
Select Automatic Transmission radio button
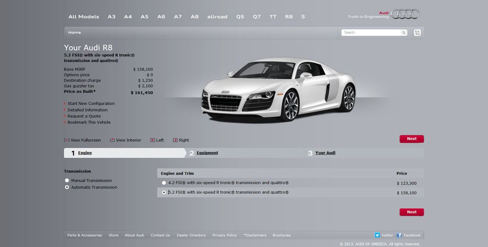tap(67, 188)
